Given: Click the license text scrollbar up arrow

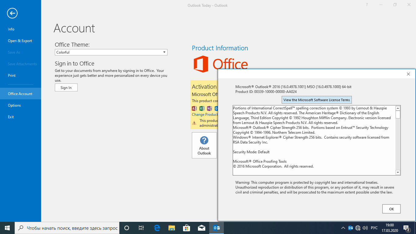Looking at the screenshot, I should [x=398, y=108].
